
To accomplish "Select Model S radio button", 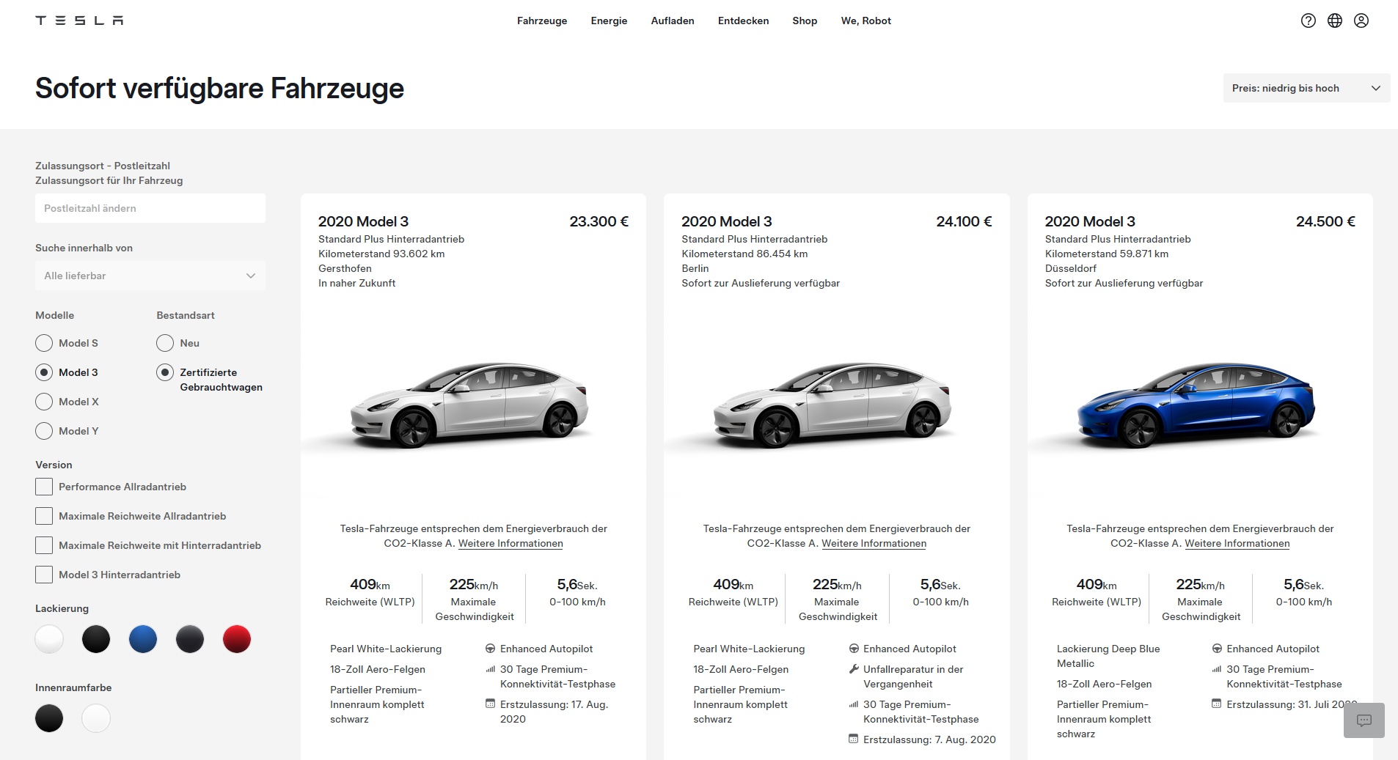I will (44, 343).
